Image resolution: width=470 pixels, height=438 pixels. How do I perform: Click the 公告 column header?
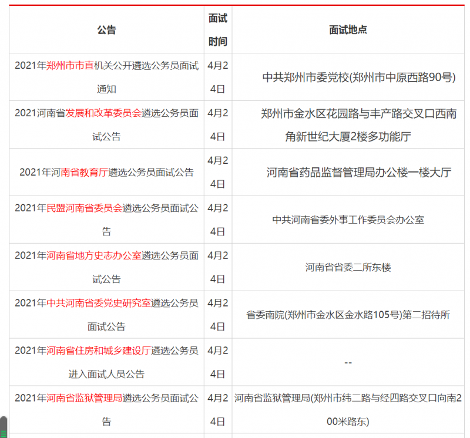point(106,30)
